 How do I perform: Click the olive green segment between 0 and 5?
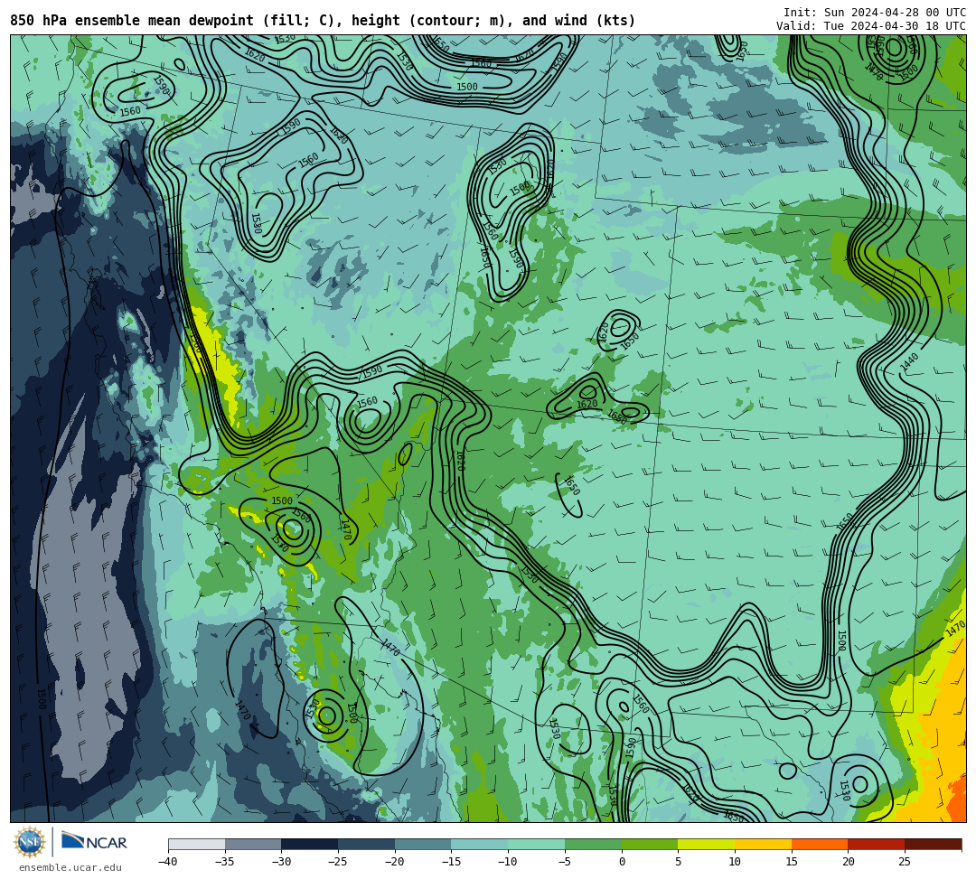pyautogui.click(x=650, y=844)
